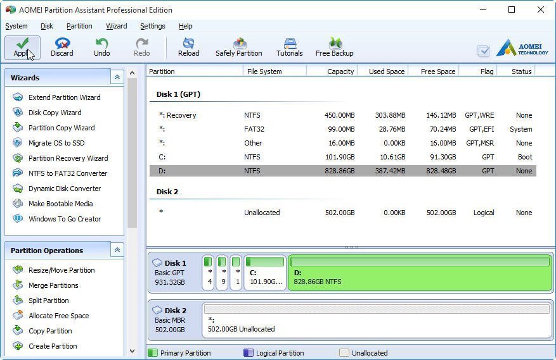
Task: Choose Make Bootable Media
Action: tap(53, 204)
